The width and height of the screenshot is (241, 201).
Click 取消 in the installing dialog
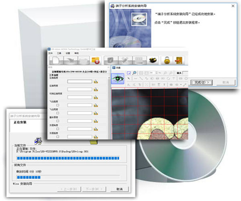pos(119,189)
